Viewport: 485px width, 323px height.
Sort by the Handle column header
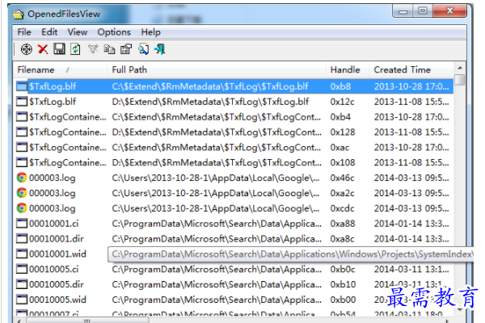pos(347,70)
